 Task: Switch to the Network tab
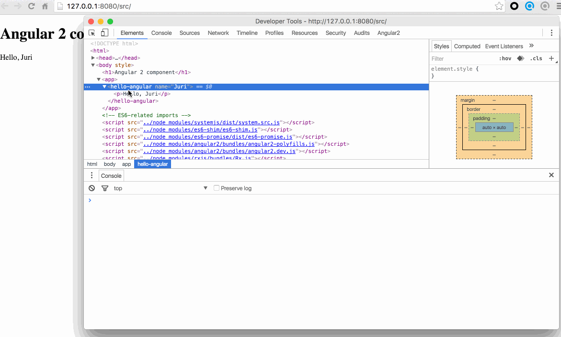point(218,33)
